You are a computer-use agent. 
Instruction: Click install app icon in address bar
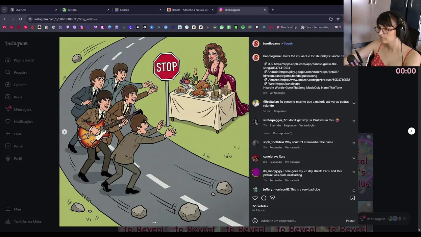click(331, 19)
